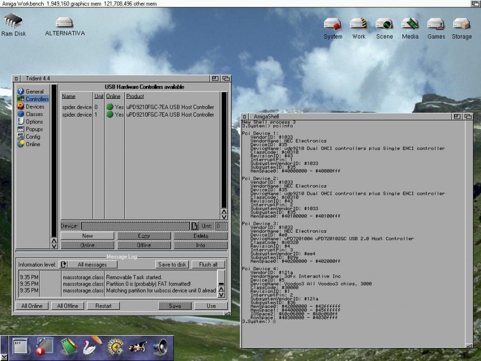The height and width of the screenshot is (361, 481).
Task: Click the cow icon in the dock
Action: point(137,346)
